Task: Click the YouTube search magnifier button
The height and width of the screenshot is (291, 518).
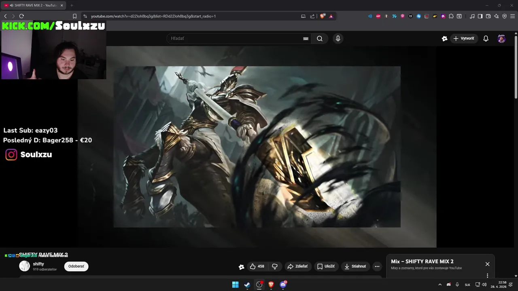Action: 320,38
